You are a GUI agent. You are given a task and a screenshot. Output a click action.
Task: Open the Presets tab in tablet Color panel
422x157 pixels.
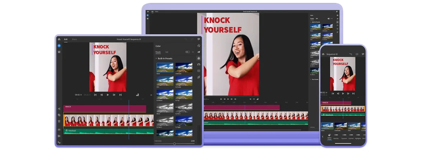158,52
